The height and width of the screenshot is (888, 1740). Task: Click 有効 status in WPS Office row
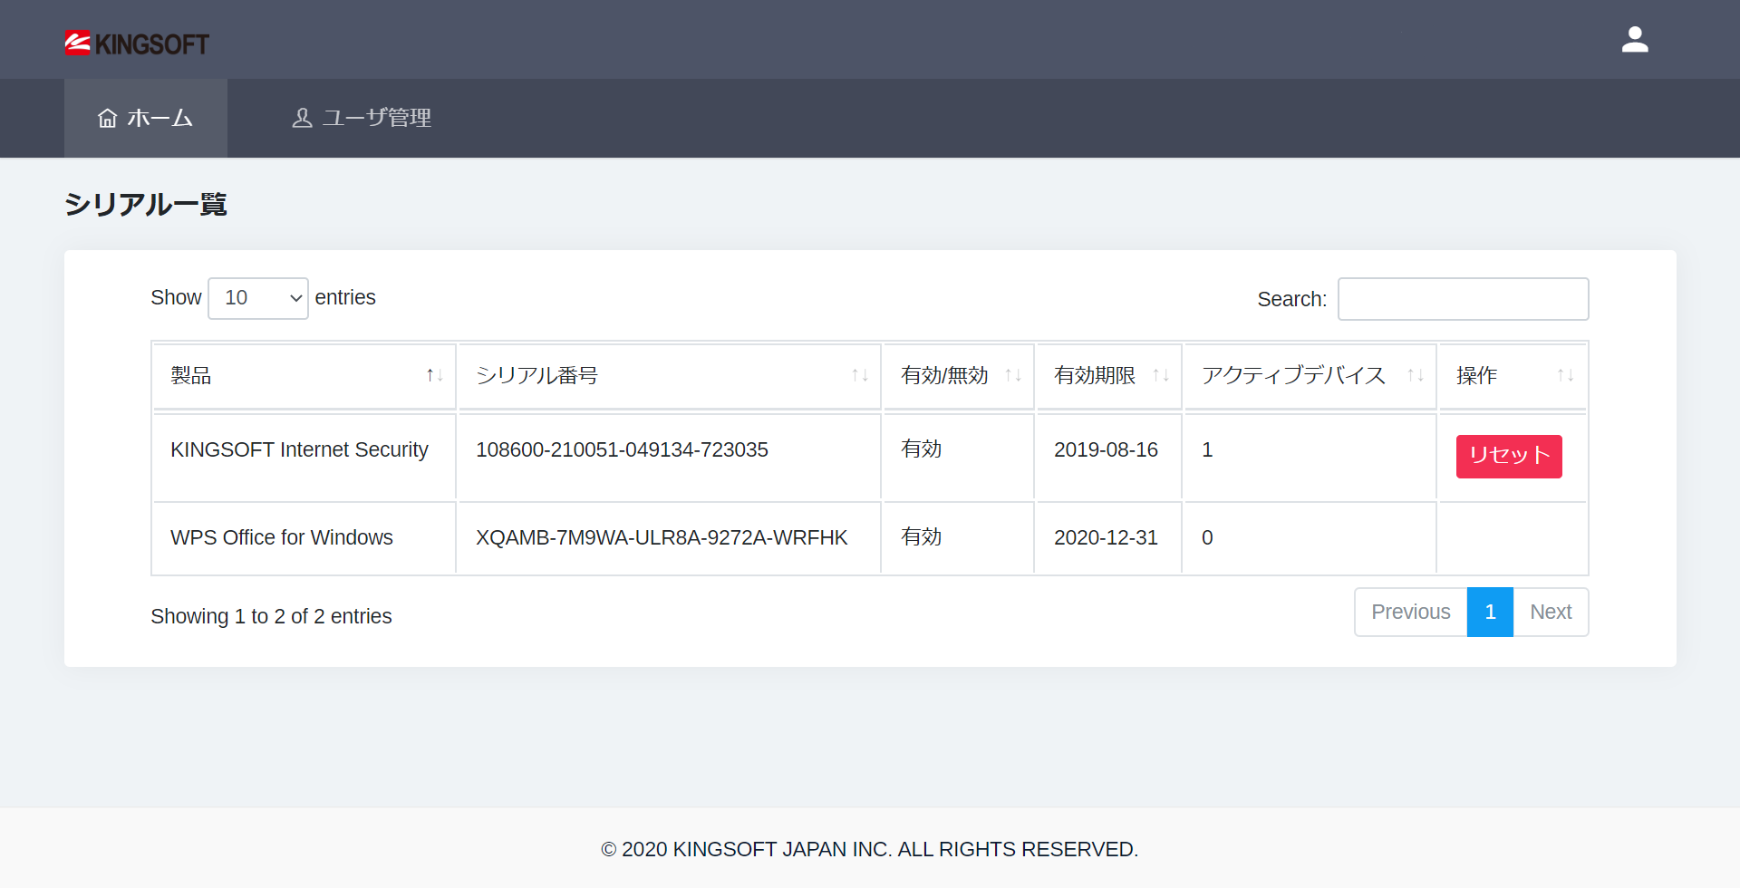coord(921,536)
